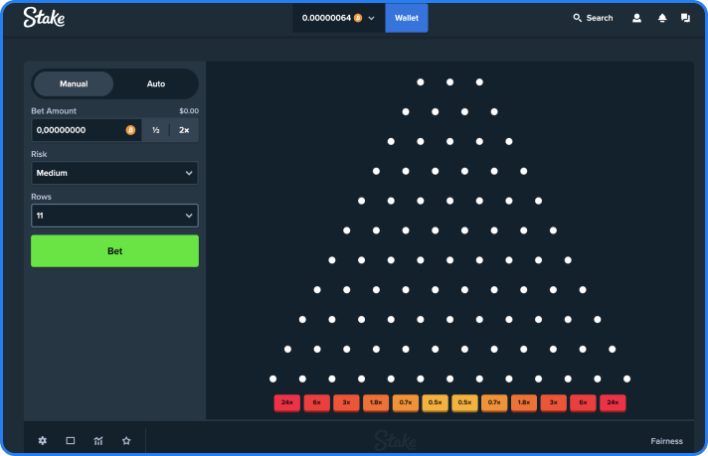Switch to Auto betting tab
The height and width of the screenshot is (456, 708).
(156, 83)
